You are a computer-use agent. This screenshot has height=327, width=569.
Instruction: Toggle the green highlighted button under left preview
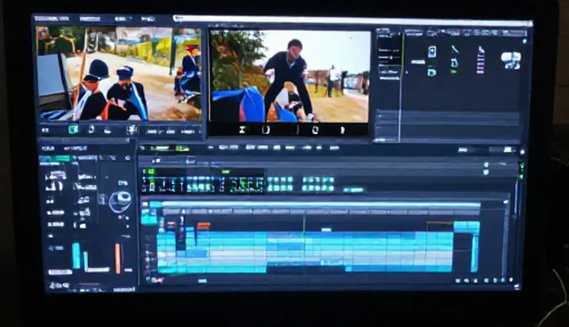coord(73,130)
